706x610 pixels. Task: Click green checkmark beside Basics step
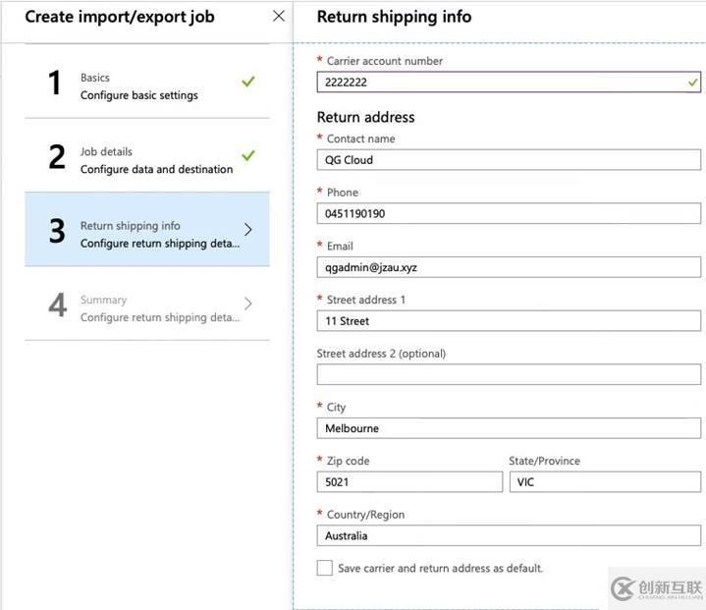coord(248,82)
